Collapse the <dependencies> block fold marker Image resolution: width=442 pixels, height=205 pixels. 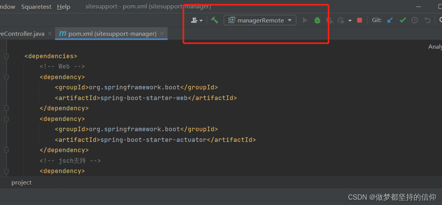point(6,56)
